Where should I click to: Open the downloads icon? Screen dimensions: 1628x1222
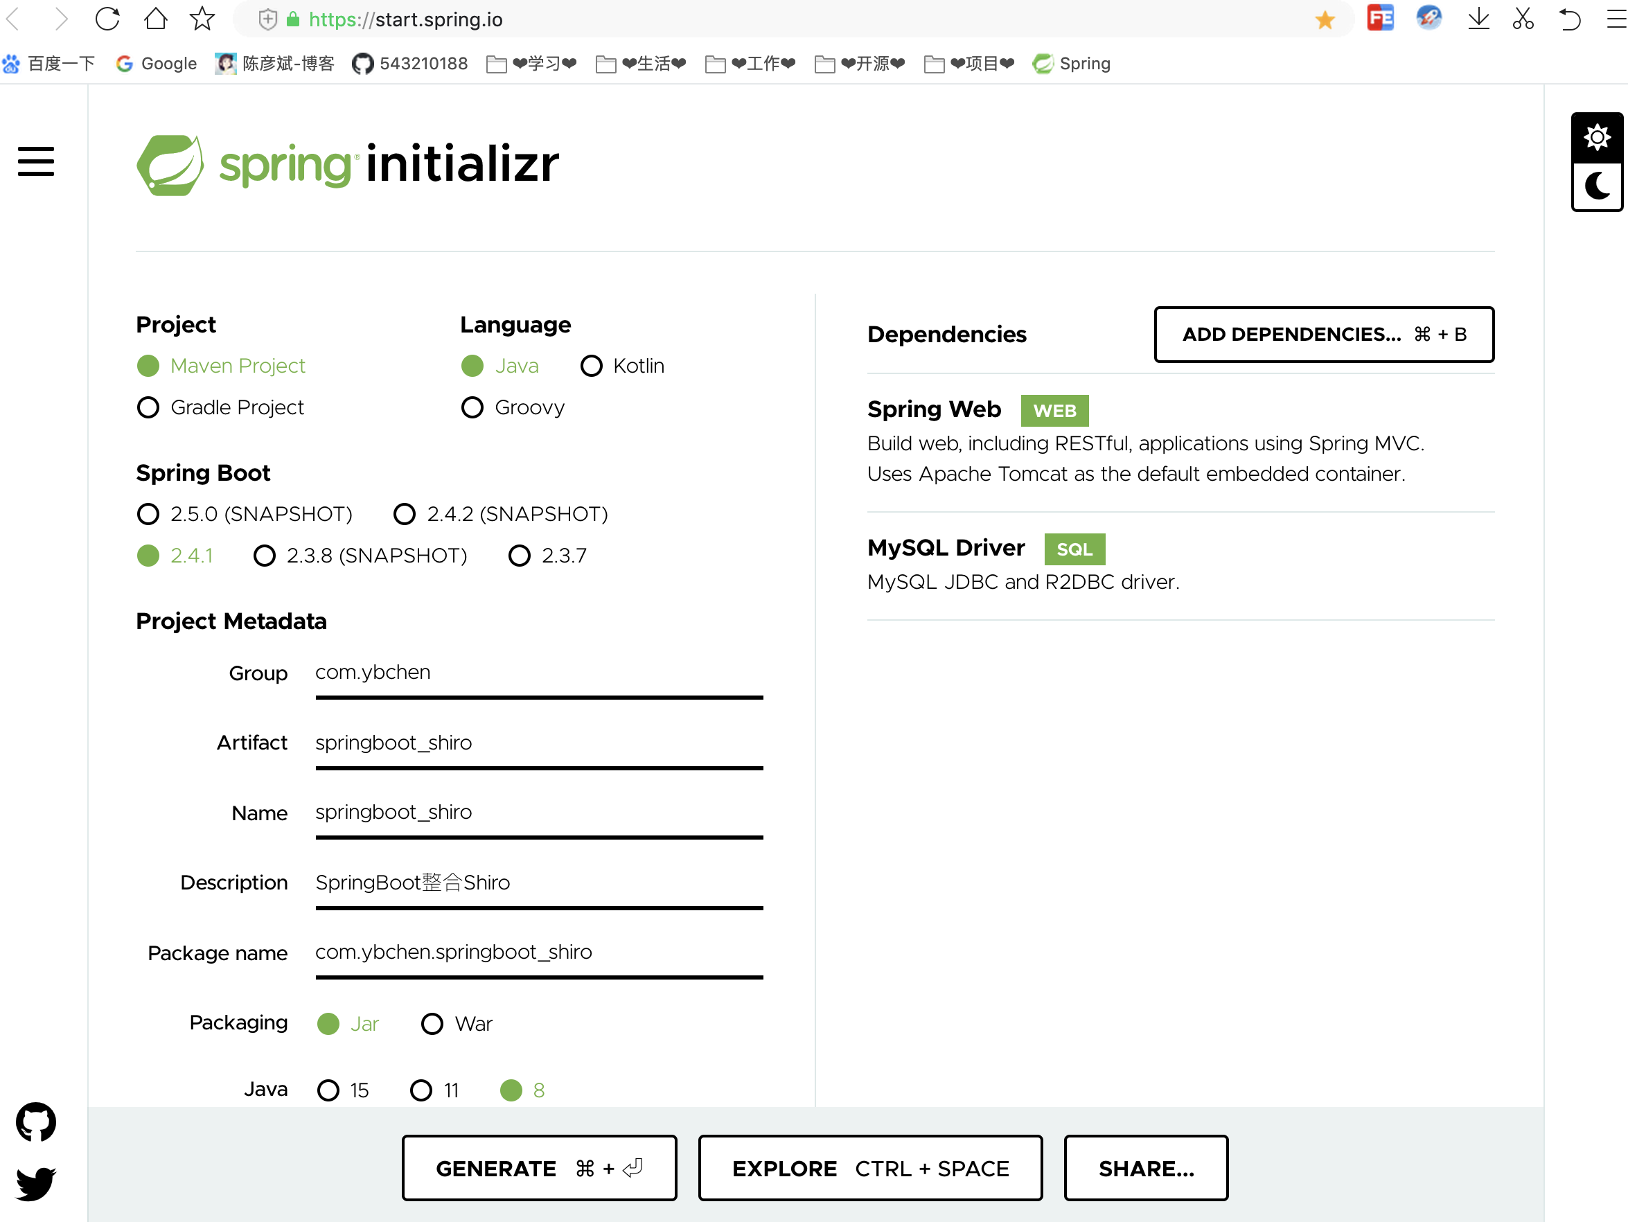click(1478, 19)
